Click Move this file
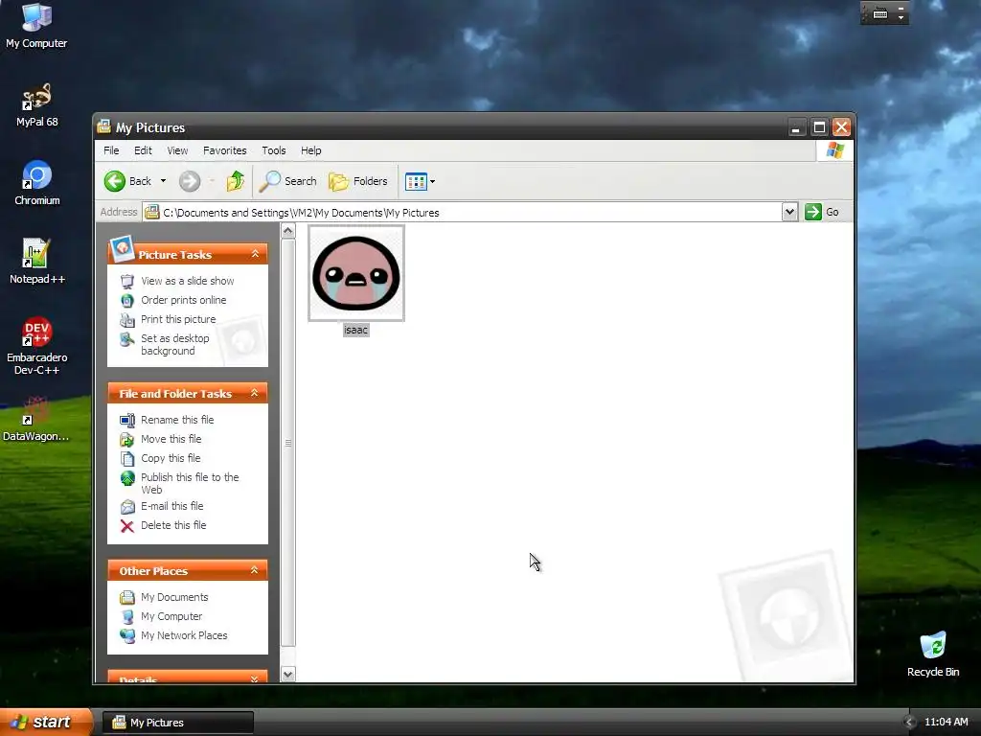Image resolution: width=981 pixels, height=736 pixels. click(171, 439)
